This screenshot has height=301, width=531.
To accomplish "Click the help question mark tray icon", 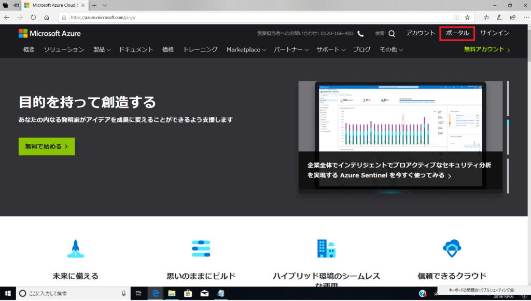I will click(x=422, y=294).
